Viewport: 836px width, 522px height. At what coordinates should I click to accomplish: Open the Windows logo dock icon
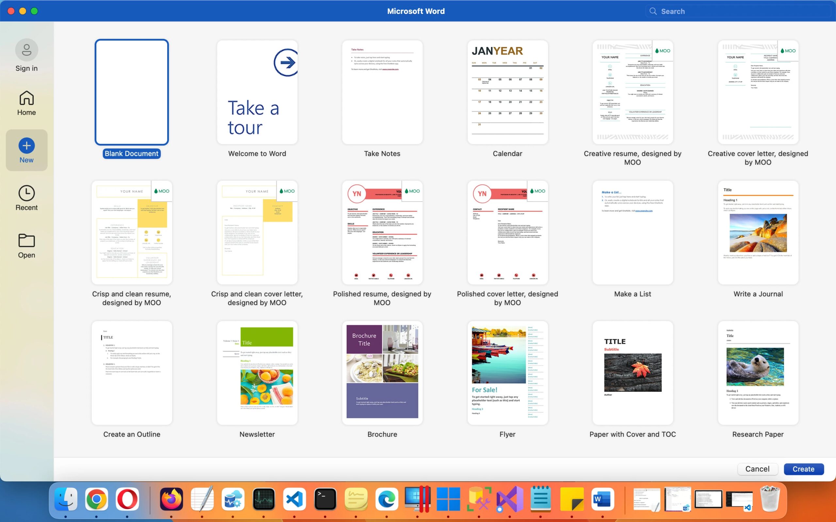pyautogui.click(x=448, y=499)
